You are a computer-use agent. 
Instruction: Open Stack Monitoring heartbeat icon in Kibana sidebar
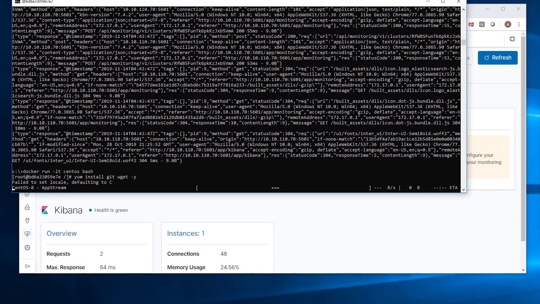pyautogui.click(x=27, y=234)
